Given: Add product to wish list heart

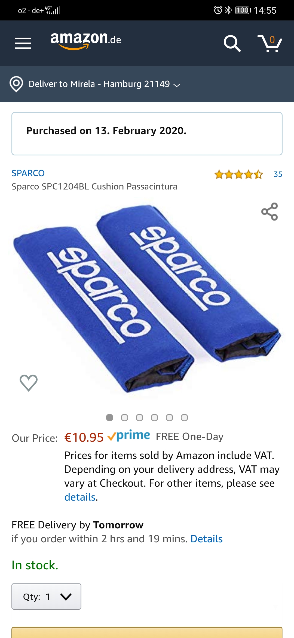Looking at the screenshot, I should (x=29, y=383).
